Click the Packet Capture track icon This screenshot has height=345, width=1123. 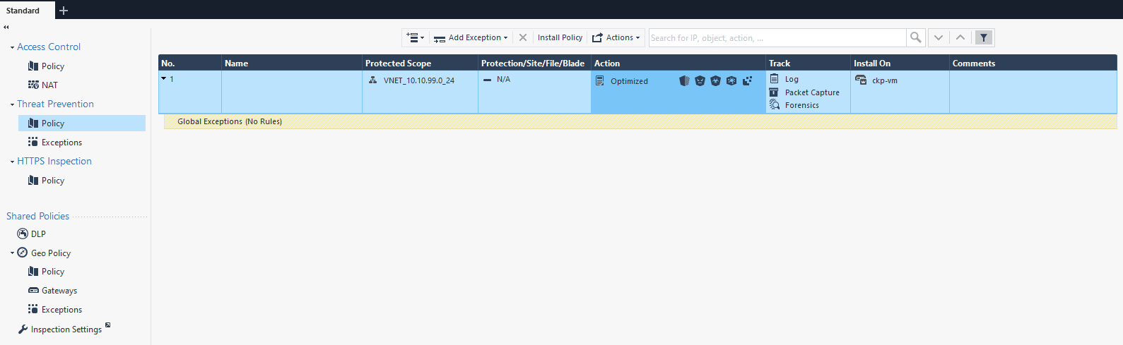774,92
